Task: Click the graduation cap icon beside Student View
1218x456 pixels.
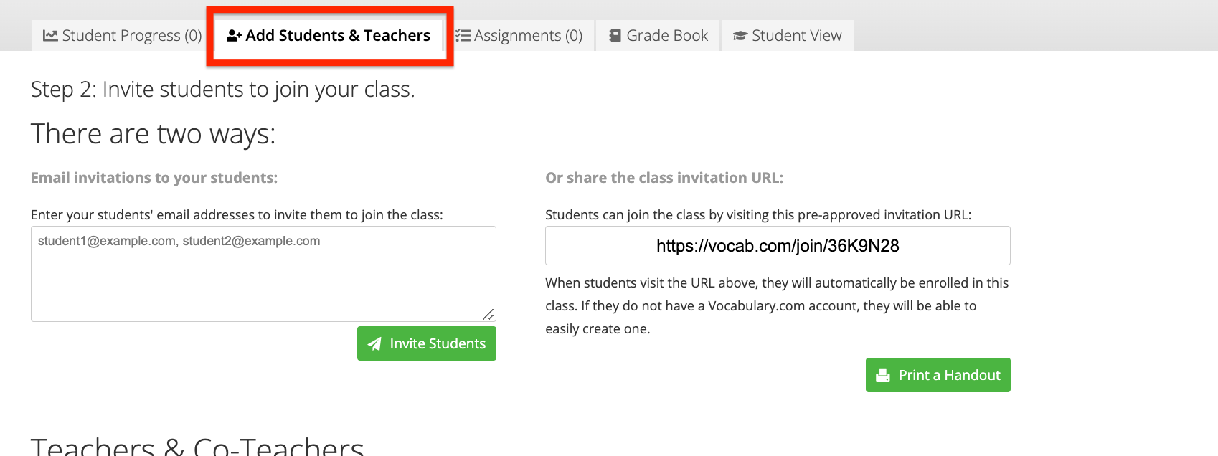Action: coord(740,34)
